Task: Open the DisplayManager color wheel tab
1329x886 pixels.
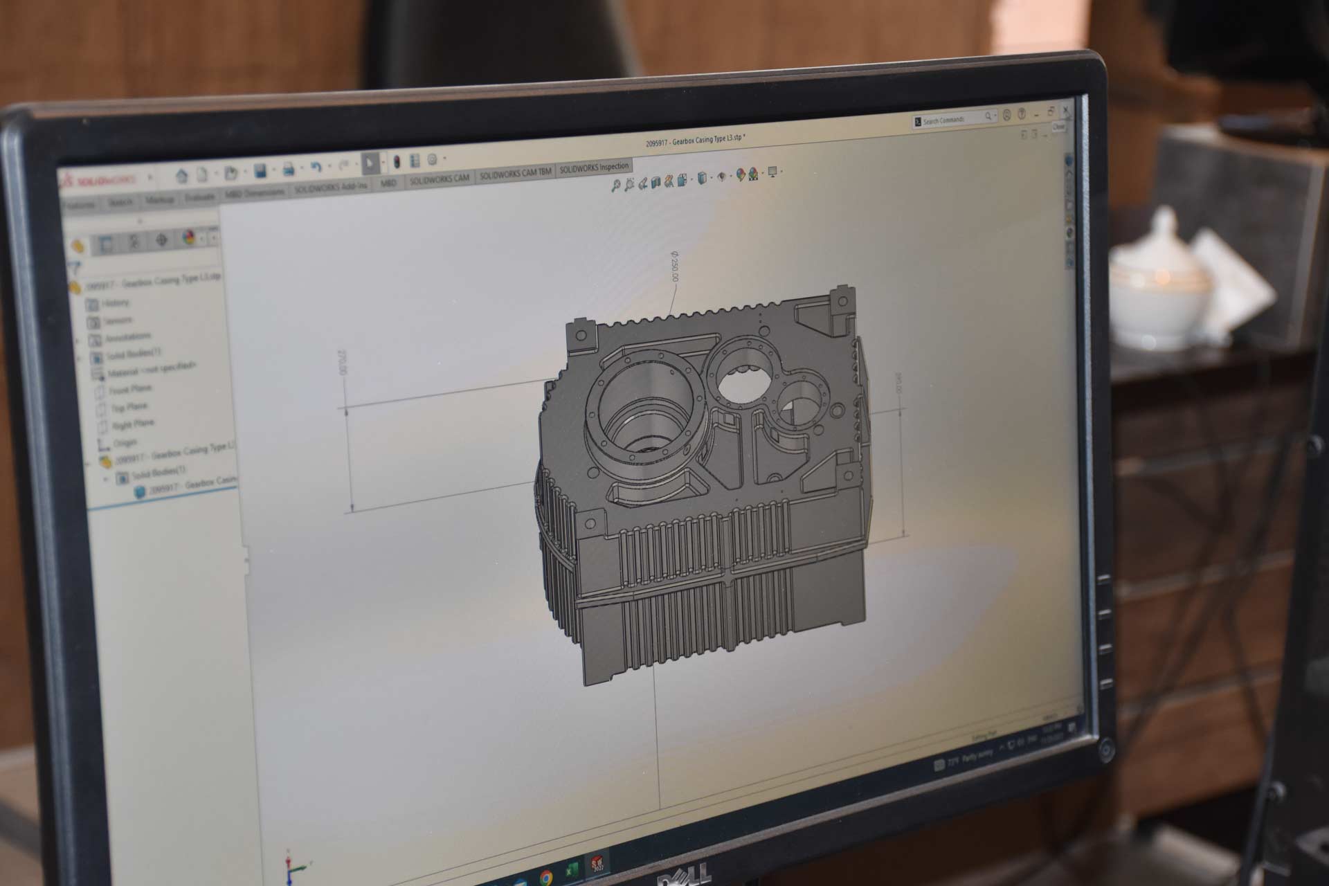Action: [x=188, y=238]
